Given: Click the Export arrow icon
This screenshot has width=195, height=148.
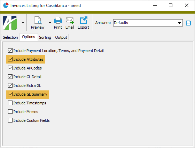Looking at the screenshot, I should [83, 20].
